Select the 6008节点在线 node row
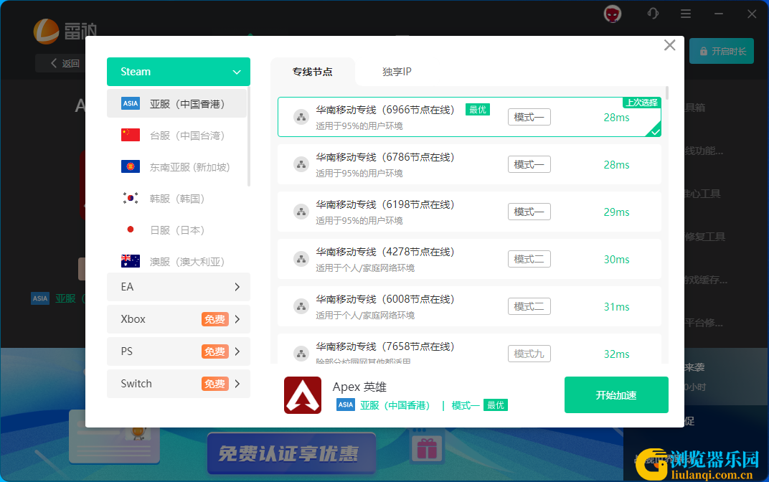Image resolution: width=769 pixels, height=482 pixels. (x=469, y=306)
